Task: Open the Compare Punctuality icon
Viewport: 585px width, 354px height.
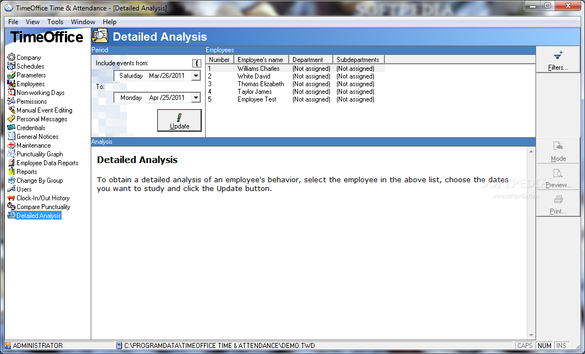Action: point(11,206)
